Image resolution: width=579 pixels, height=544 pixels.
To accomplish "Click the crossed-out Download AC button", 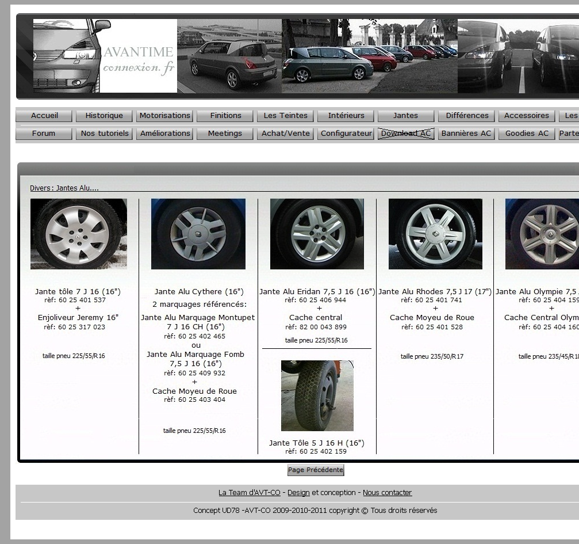I will (406, 134).
